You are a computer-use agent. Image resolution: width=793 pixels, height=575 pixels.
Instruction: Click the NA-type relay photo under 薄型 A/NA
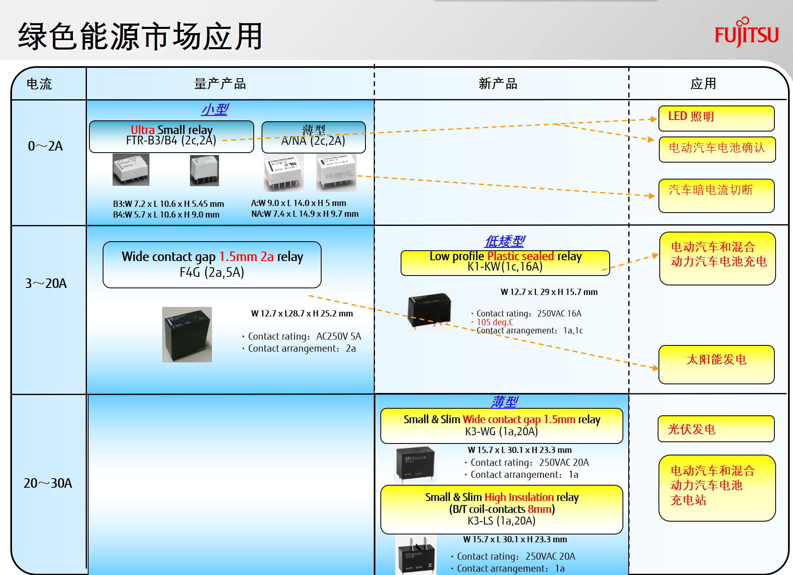pos(336,173)
